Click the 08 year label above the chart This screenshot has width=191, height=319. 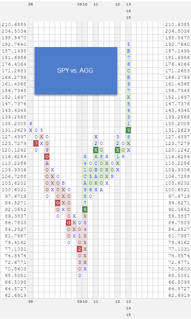tap(31, 4)
